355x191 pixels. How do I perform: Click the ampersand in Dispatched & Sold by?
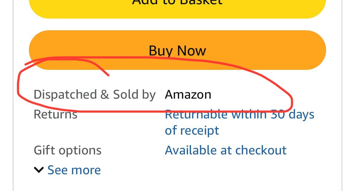[x=105, y=94]
